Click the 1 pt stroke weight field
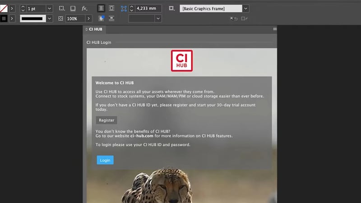This screenshot has height=203, width=361. 36,9
